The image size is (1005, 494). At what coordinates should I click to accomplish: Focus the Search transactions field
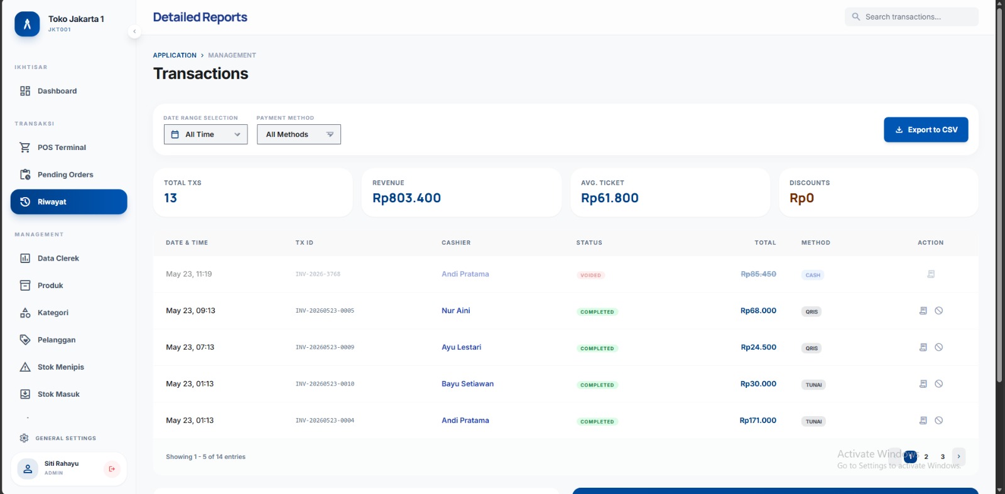pos(911,17)
